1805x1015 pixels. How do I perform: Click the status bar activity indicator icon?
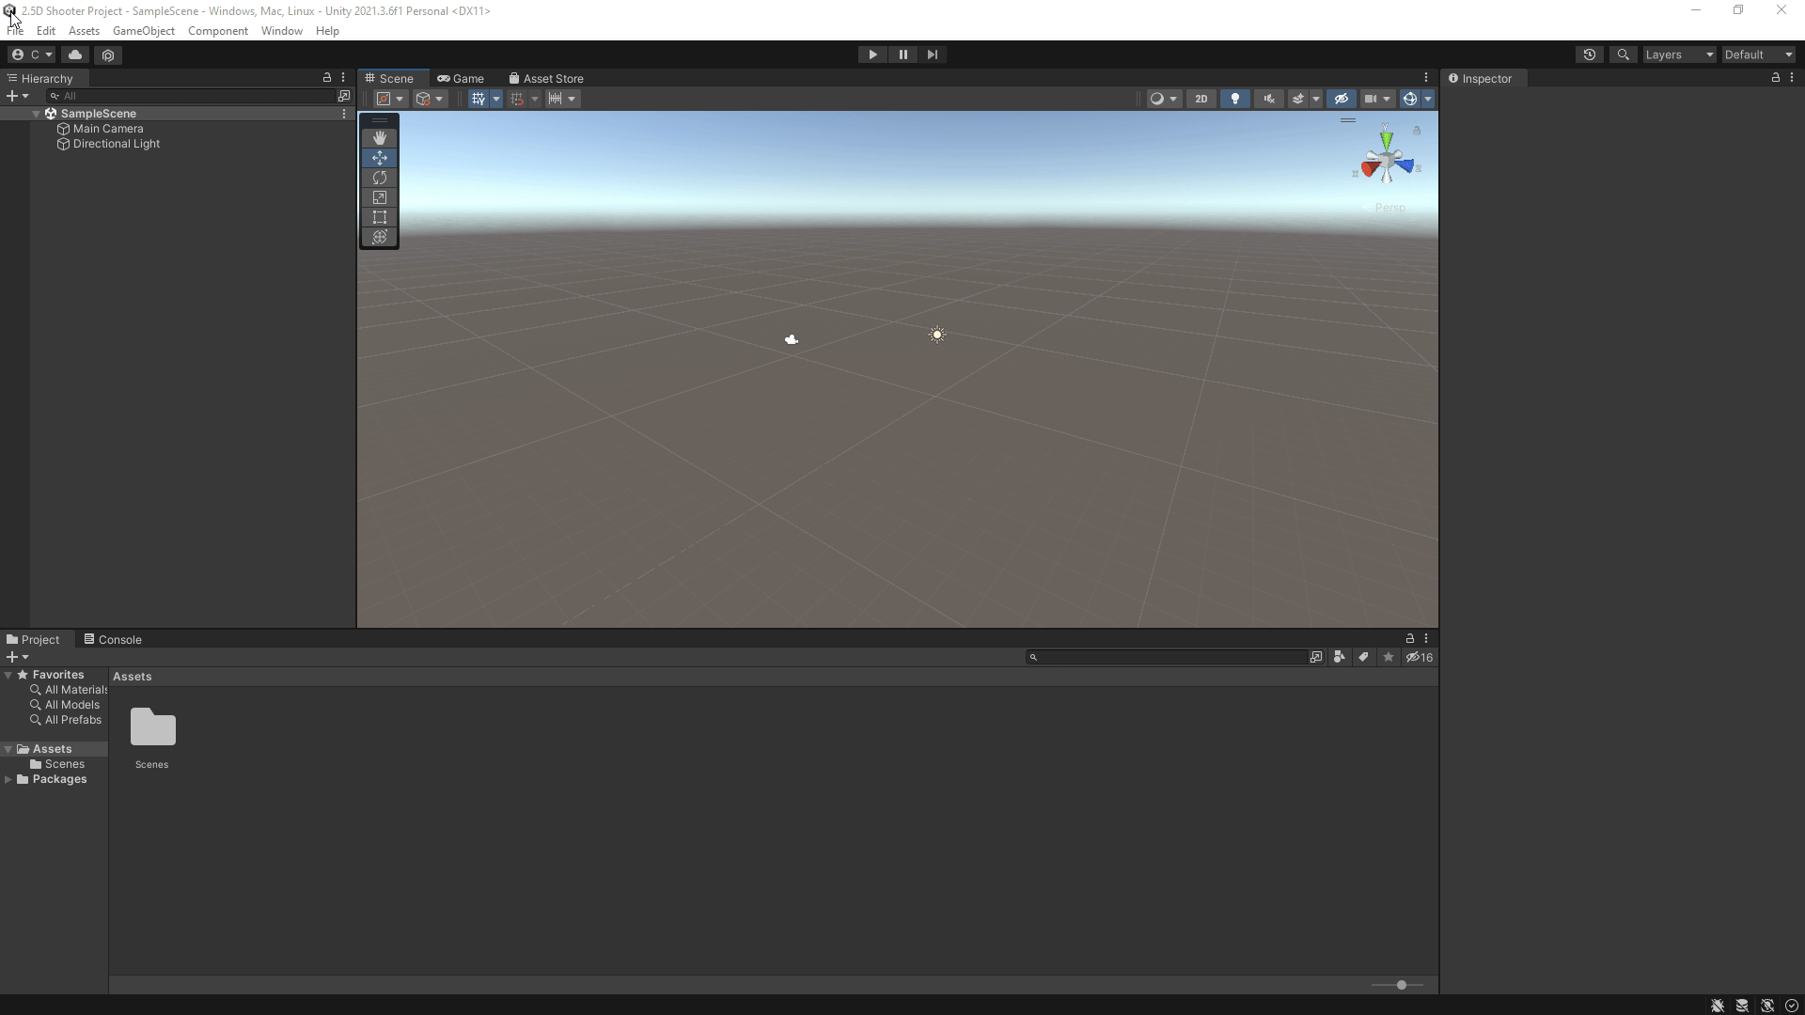pyautogui.click(x=1792, y=1006)
